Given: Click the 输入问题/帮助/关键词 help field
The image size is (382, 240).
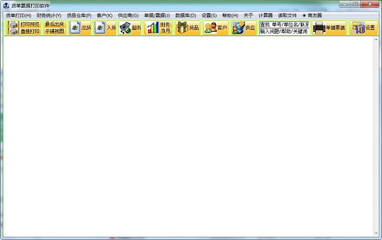Looking at the screenshot, I should tap(285, 31).
